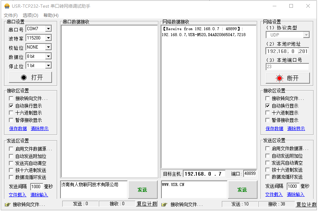This screenshot has height=211, width=318.
Task: Enable serial-side 十六进制显示 checkbox
Action: (x=11, y=113)
